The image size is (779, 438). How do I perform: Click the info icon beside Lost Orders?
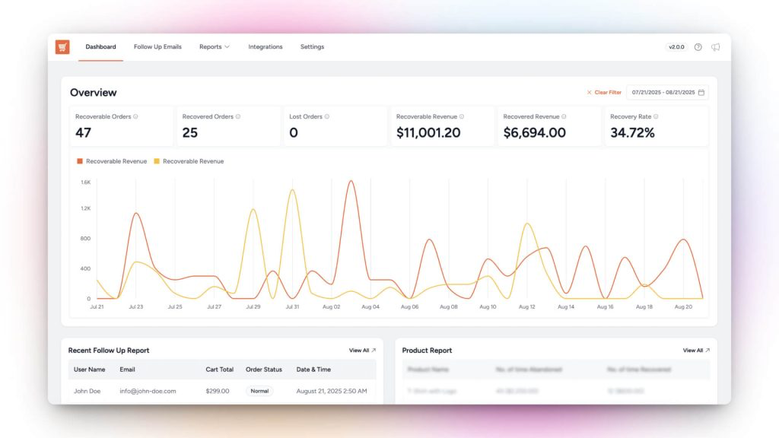328,116
